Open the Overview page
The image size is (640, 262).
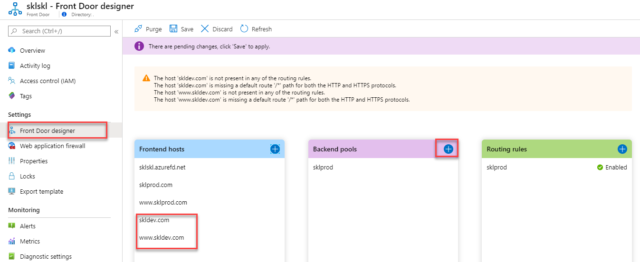click(x=32, y=50)
